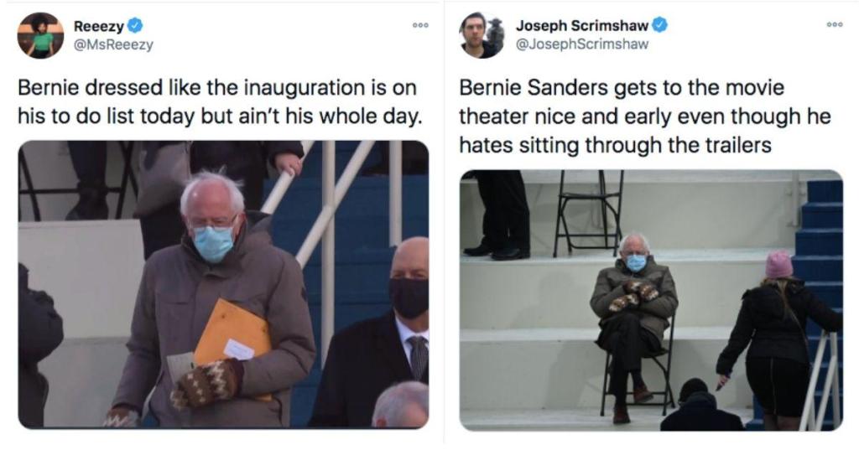
Task: Open Reeezy's profile avatar
Action: (x=40, y=35)
